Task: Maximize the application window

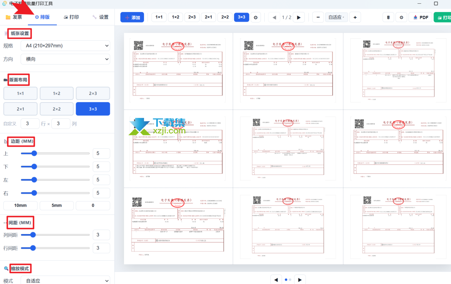Action: click(x=436, y=3)
